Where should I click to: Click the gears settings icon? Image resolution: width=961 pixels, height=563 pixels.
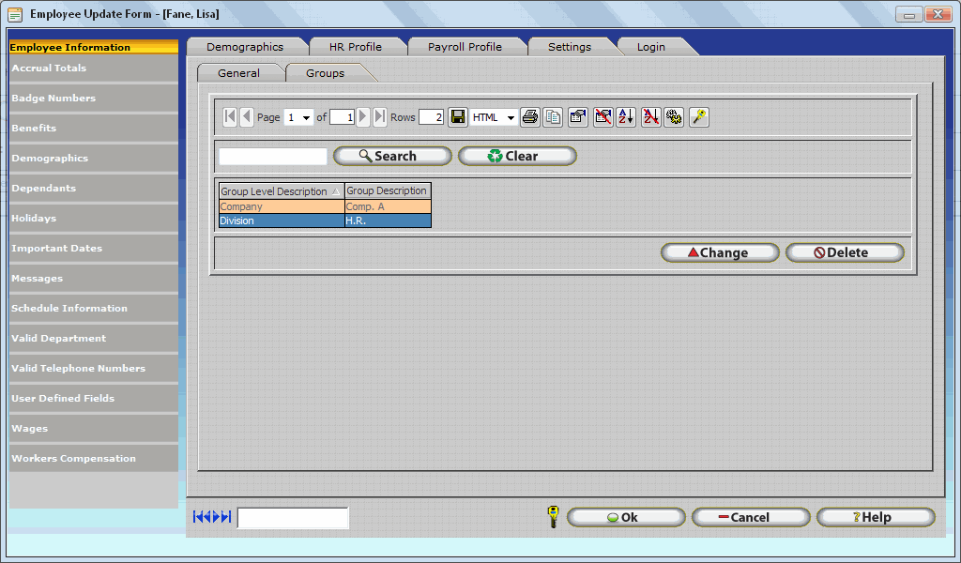click(x=674, y=117)
